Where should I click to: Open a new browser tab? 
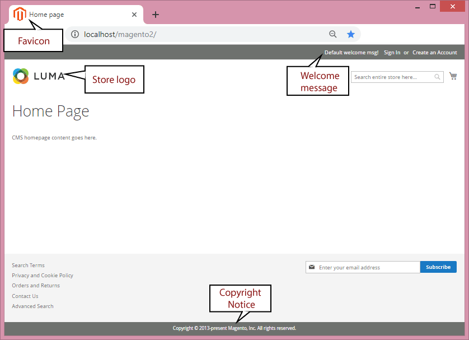click(156, 15)
